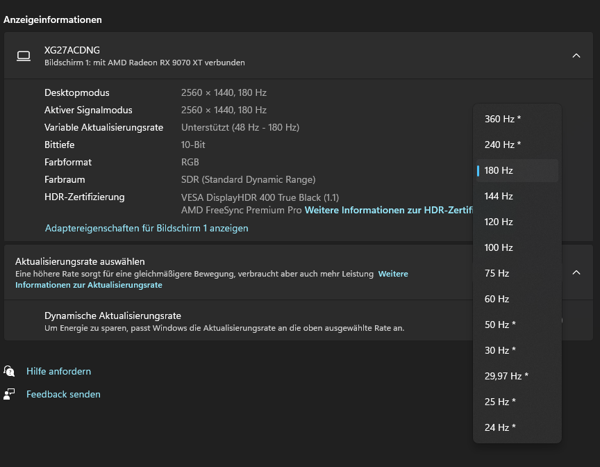Select 144 Hz from the list
Viewport: 600px width, 467px height.
tap(499, 196)
